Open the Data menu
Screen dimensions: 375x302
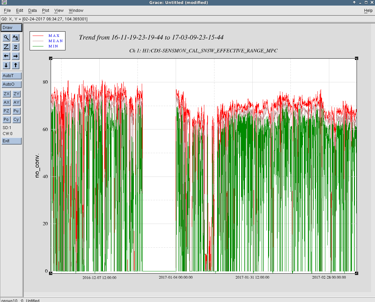(33, 11)
